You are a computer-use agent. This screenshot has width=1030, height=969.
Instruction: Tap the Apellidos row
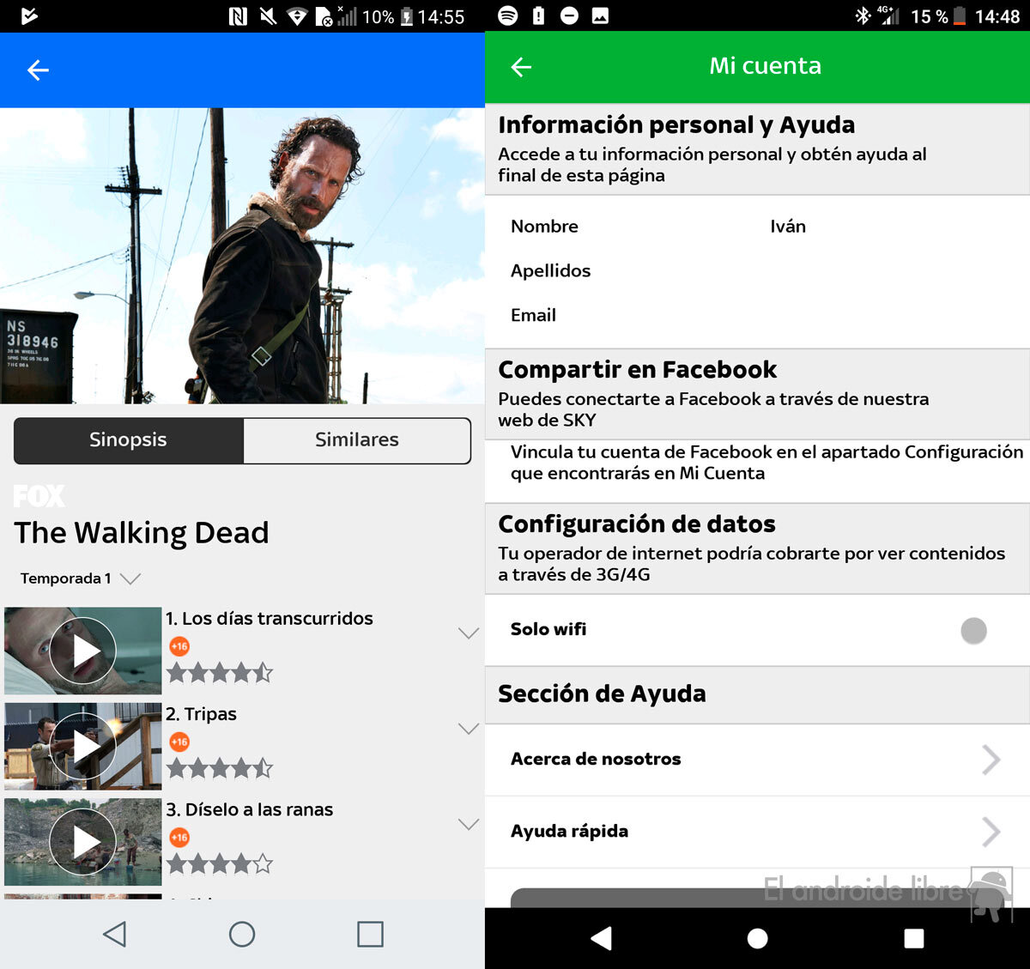tap(757, 271)
